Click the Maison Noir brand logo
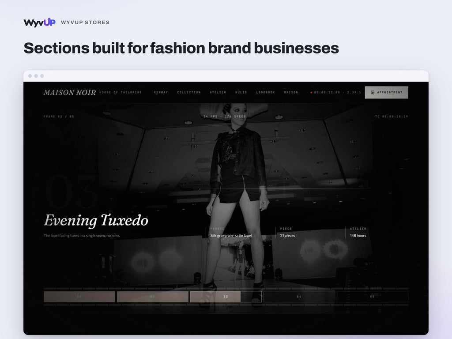This screenshot has width=452, height=339. 69,93
